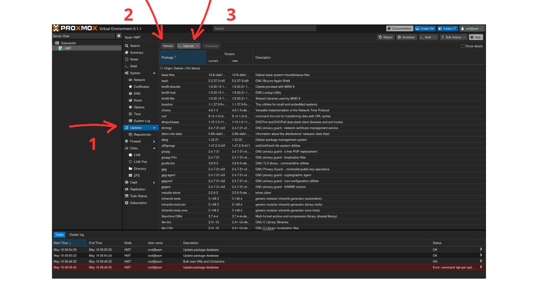Click the Create VM button
This screenshot has height=303, width=538.
(425, 29)
